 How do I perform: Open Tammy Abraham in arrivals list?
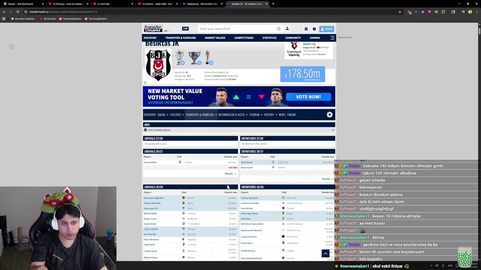(152, 203)
